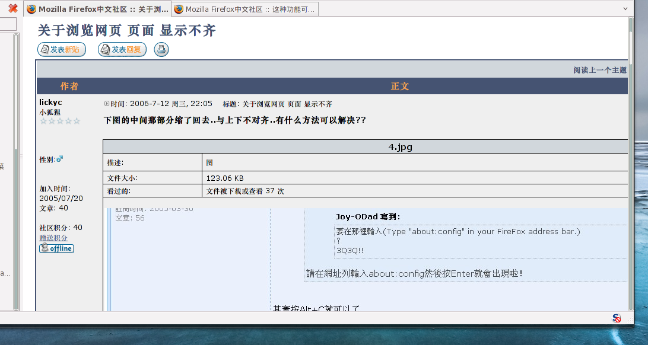648x345 pixels.
Task: Click the small post icon before 时间
Action: click(x=107, y=104)
